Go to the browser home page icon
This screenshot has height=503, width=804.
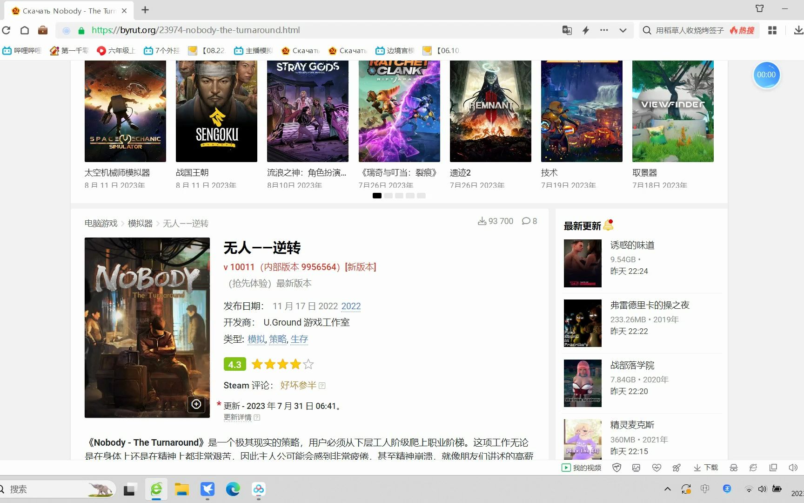25,30
